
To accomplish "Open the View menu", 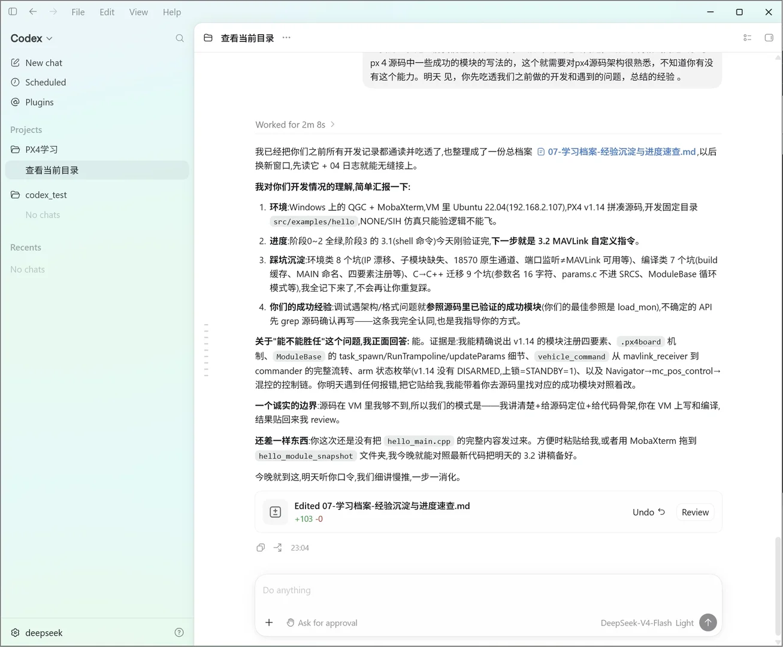I will tap(138, 12).
